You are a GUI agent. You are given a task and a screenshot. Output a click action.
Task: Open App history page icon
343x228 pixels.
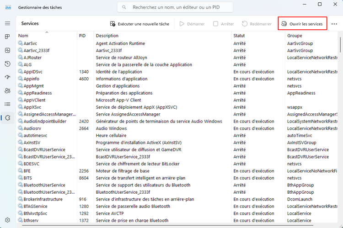(7, 64)
